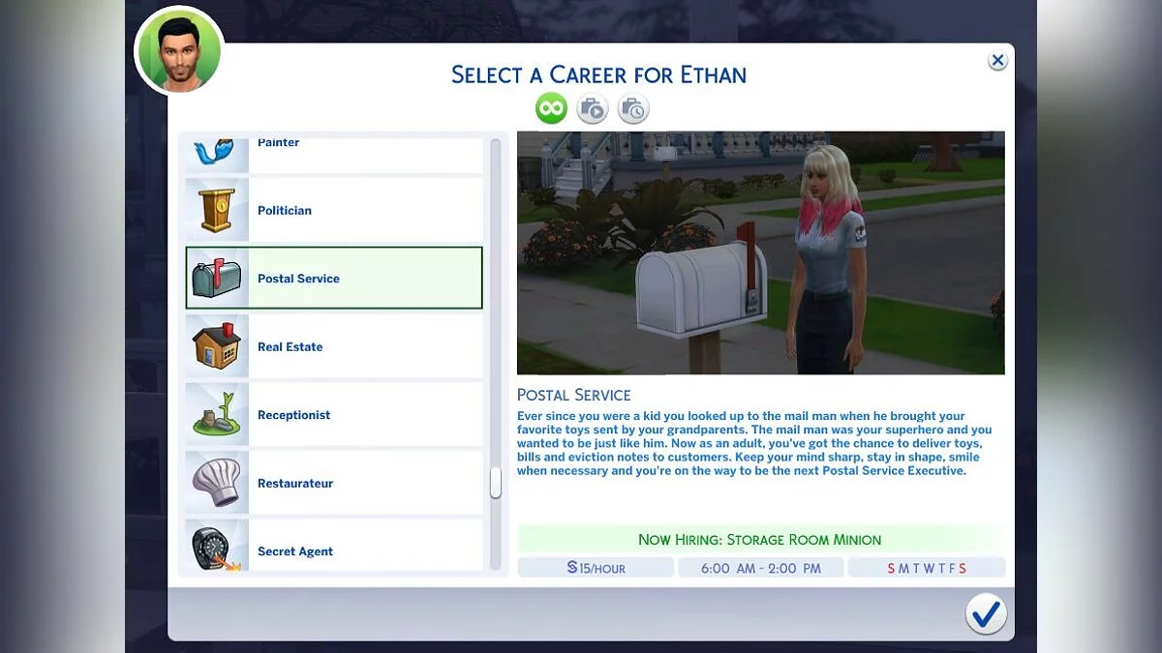Viewport: 1162px width, 653px height.
Task: Select the Politician career row
Action: point(334,210)
